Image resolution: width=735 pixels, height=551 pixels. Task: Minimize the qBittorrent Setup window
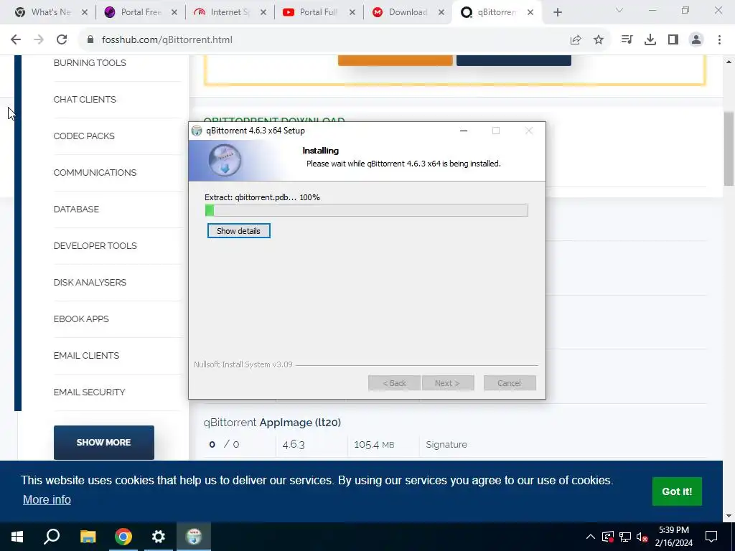464,131
